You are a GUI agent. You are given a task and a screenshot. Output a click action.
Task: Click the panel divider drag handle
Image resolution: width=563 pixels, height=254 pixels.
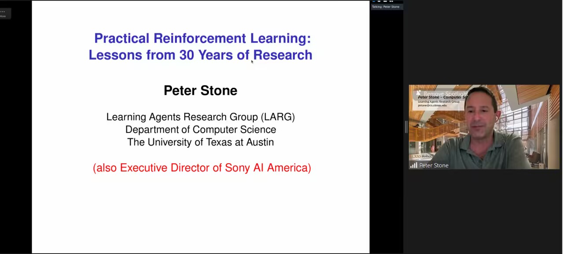(x=406, y=127)
